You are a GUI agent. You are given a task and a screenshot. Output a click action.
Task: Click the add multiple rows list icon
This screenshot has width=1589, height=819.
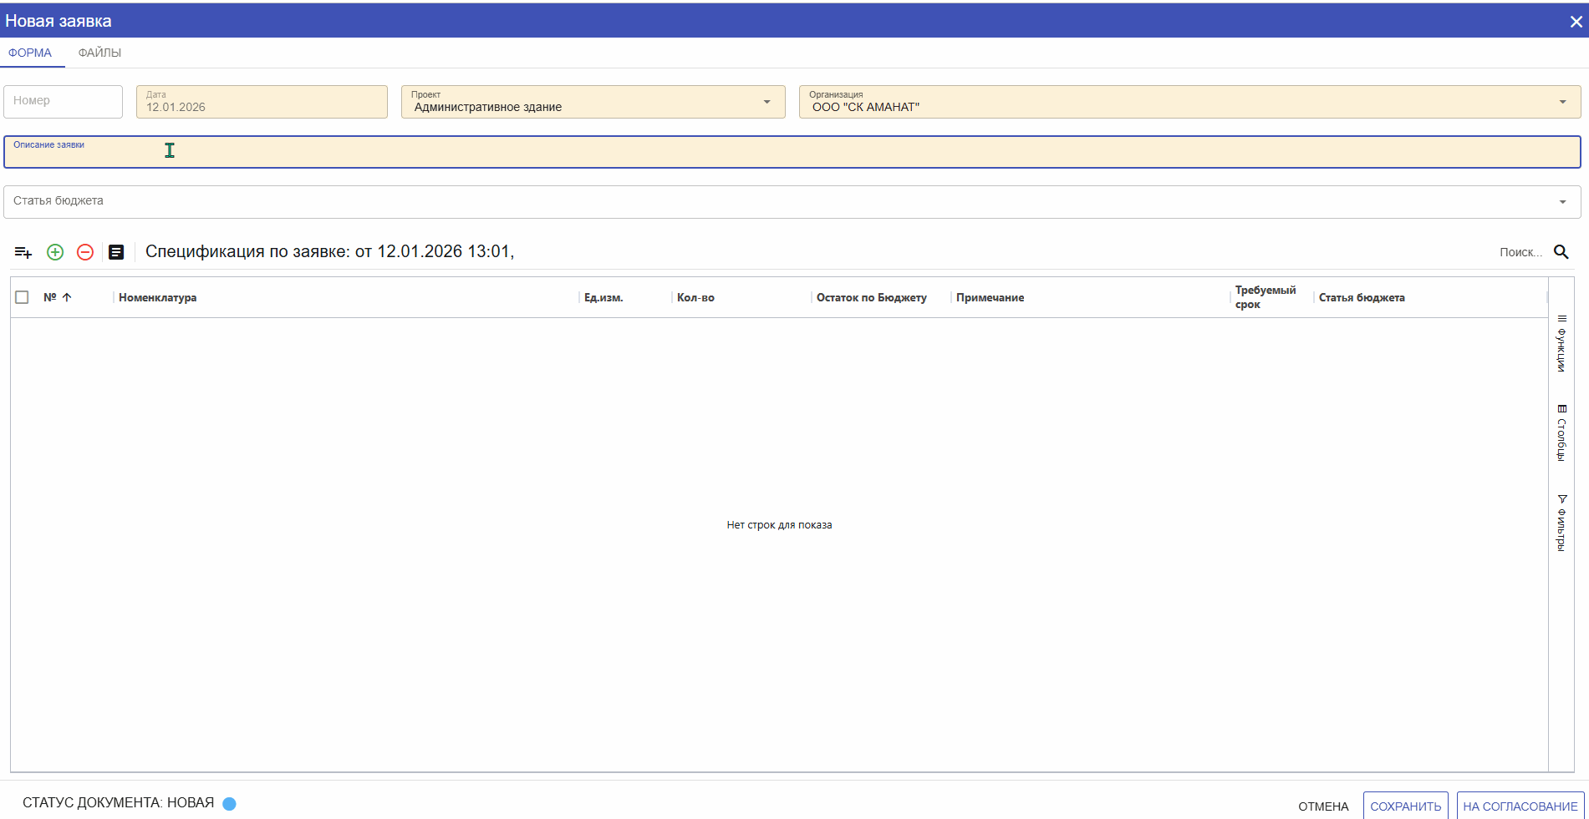(x=23, y=252)
